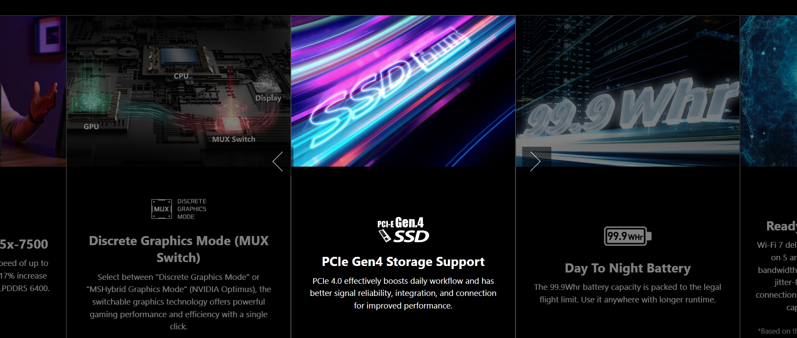
Task: Click the Display label in the MUX diagram
Action: pyautogui.click(x=268, y=98)
